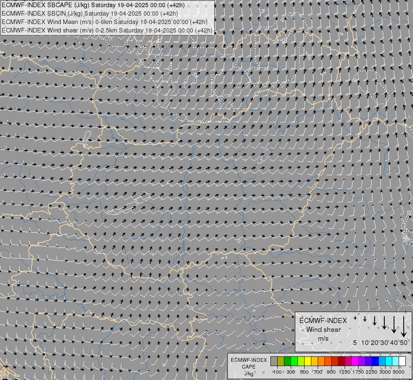The image size is (413, 380).
Task: Click the bright green CAPE legend swatch
Action: pyautogui.click(x=294, y=361)
